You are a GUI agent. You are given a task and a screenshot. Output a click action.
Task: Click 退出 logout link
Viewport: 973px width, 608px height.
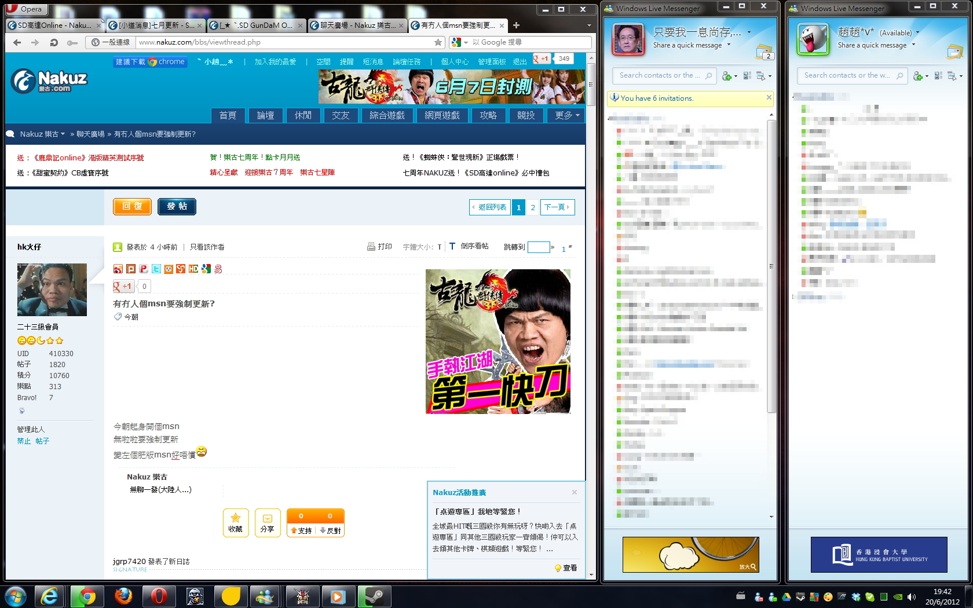(x=520, y=61)
